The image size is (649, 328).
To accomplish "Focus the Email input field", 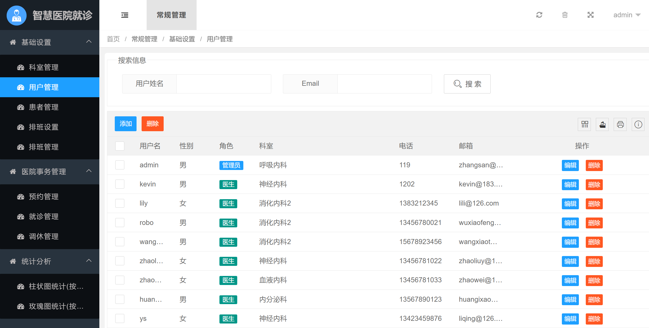I will click(384, 84).
